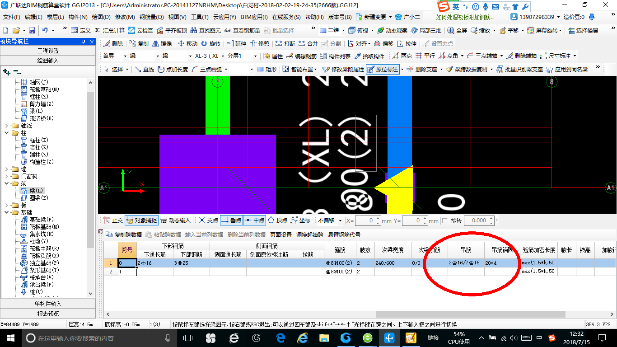Click 平齐板顶 tool
This screenshot has height=347, width=617.
pos(172,30)
